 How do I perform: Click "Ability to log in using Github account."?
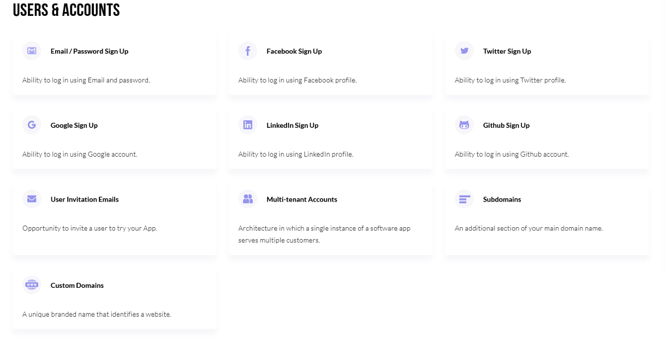512,155
